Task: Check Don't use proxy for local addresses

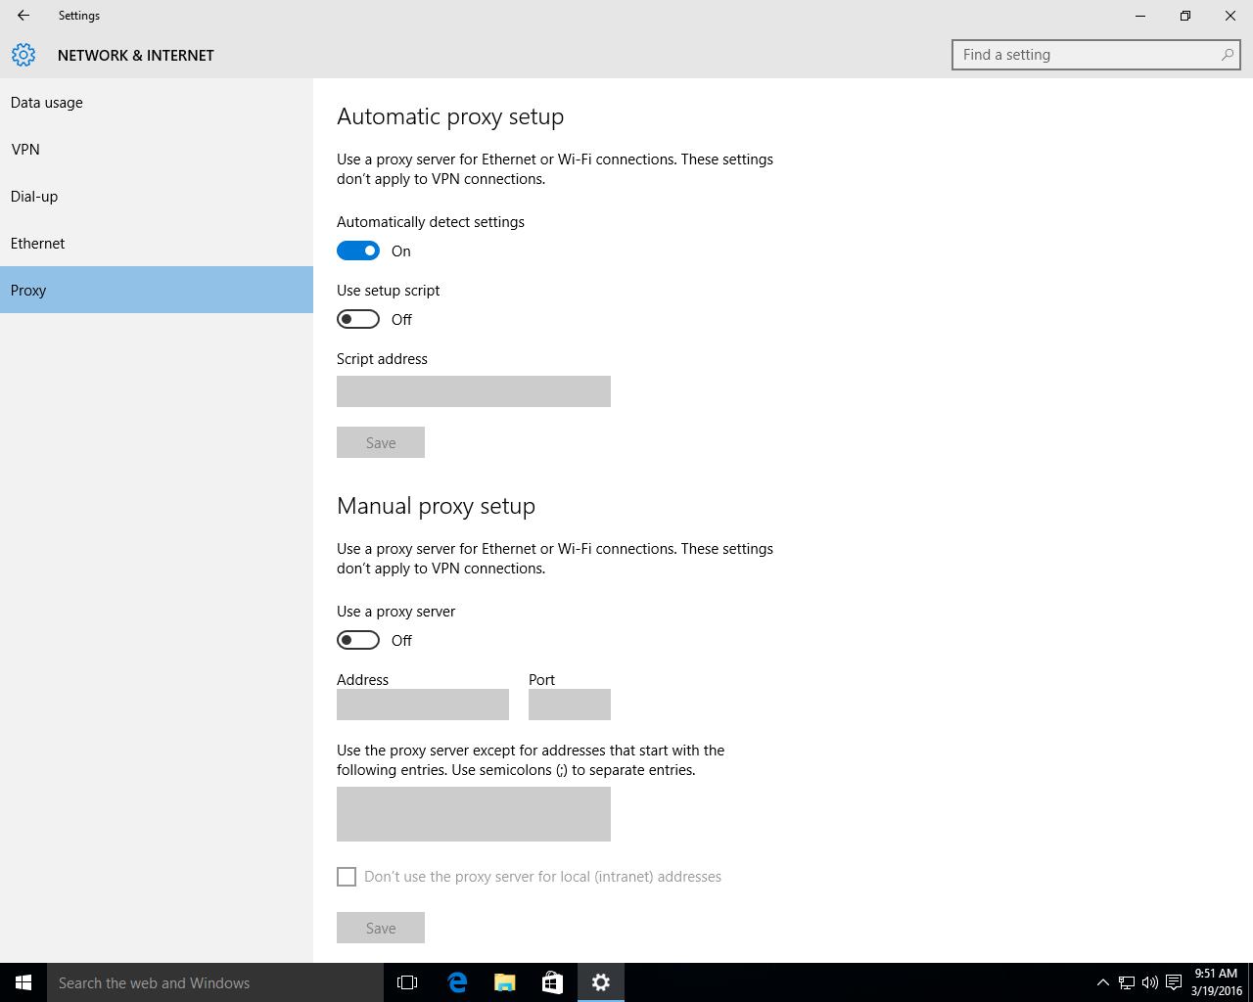Action: pos(347,877)
